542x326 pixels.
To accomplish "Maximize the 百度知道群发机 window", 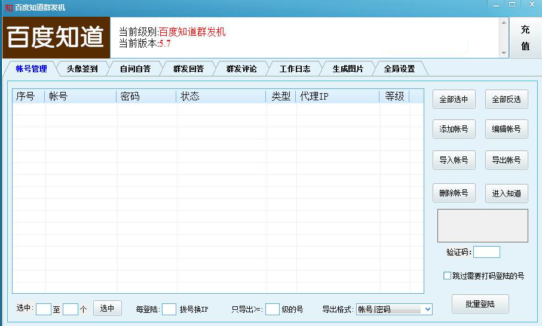I will pyautogui.click(x=512, y=5).
